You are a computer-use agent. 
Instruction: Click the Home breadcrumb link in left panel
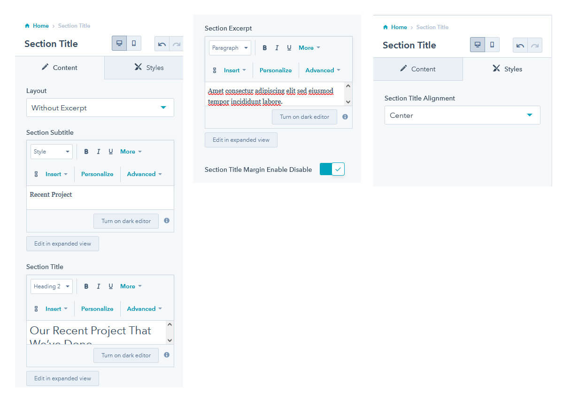tap(40, 26)
